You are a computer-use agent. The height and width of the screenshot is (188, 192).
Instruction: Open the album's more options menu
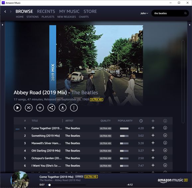74,108
